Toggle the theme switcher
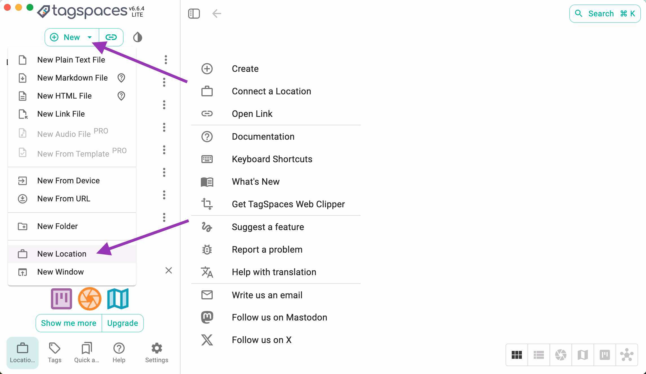 [138, 37]
